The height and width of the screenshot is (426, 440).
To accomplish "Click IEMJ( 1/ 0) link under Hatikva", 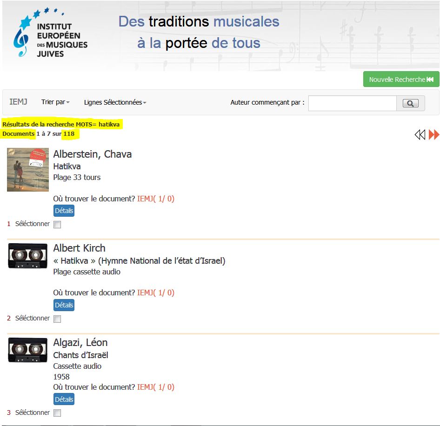I will tap(155, 199).
